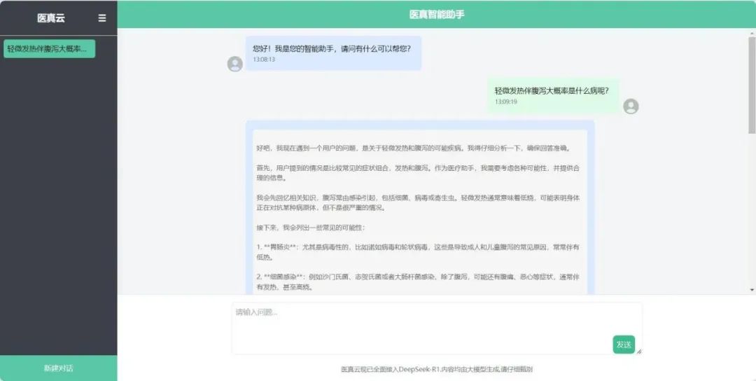Toggle the sidebar hamburger menu icon
The width and height of the screenshot is (756, 381).
click(x=101, y=18)
